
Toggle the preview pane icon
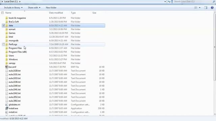pyautogui.click(x=206, y=8)
